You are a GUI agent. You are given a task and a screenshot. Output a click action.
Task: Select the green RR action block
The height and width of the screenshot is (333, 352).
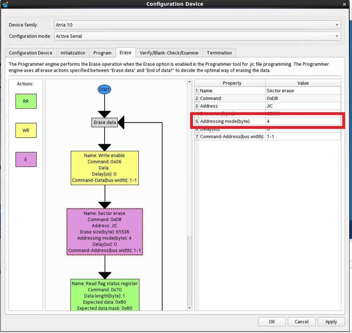click(26, 101)
